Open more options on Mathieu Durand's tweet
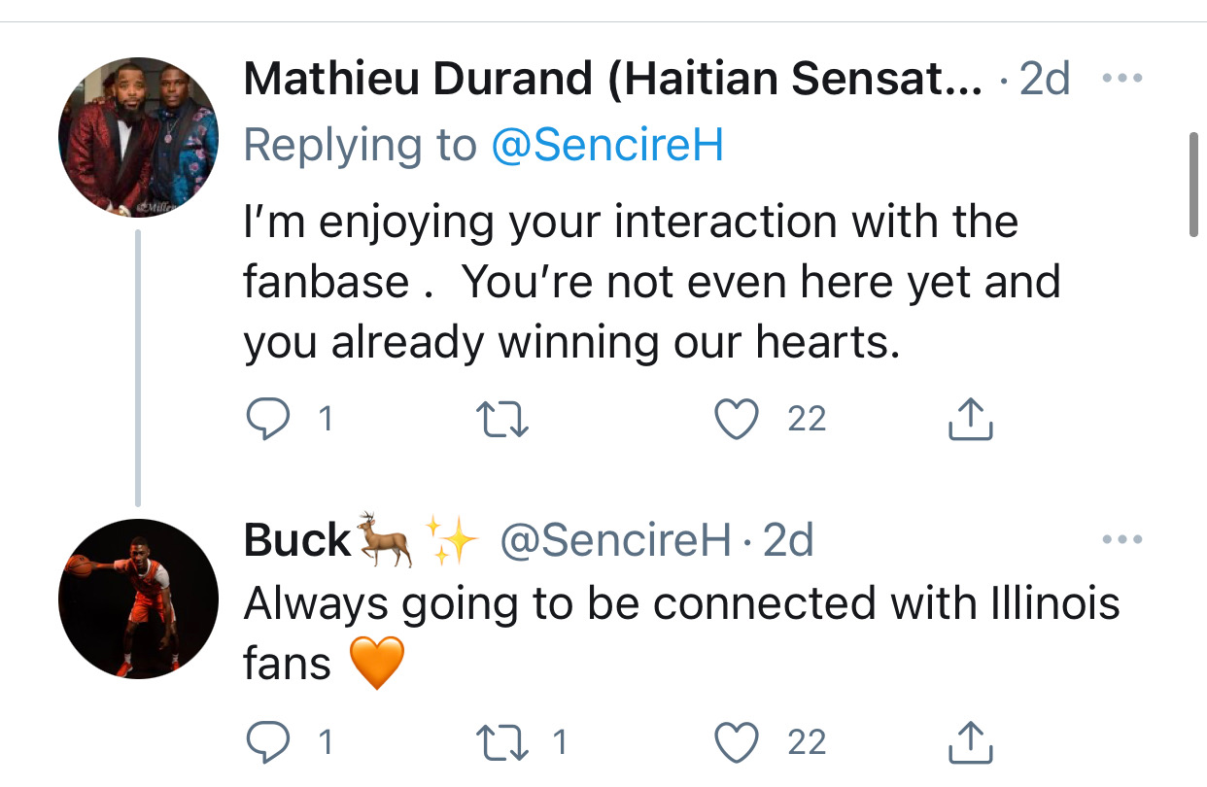1207x787 pixels. click(1122, 78)
